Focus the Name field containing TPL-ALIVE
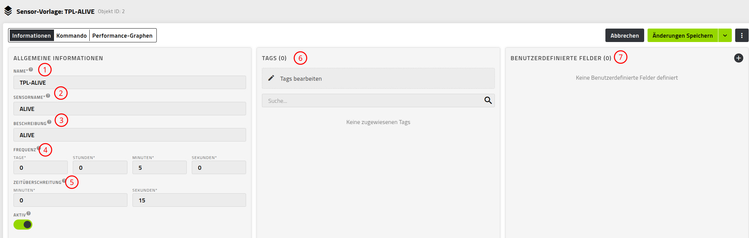 (130, 82)
